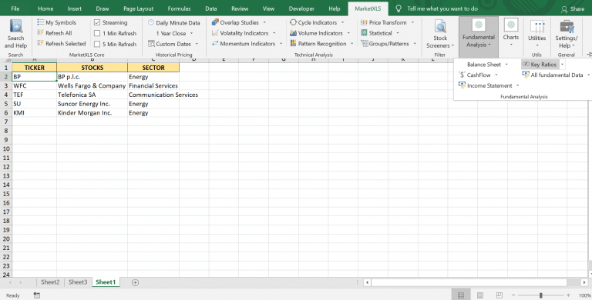
Task: Select cell with ticker KMI
Action: [x=35, y=112]
